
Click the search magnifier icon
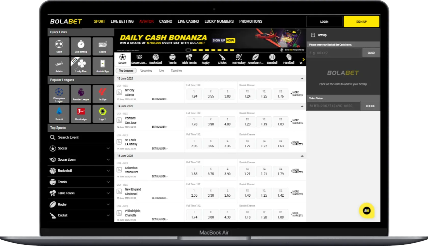click(52, 138)
